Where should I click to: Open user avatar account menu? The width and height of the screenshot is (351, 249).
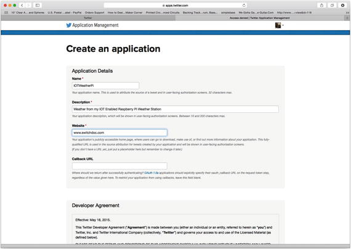pos(279,25)
